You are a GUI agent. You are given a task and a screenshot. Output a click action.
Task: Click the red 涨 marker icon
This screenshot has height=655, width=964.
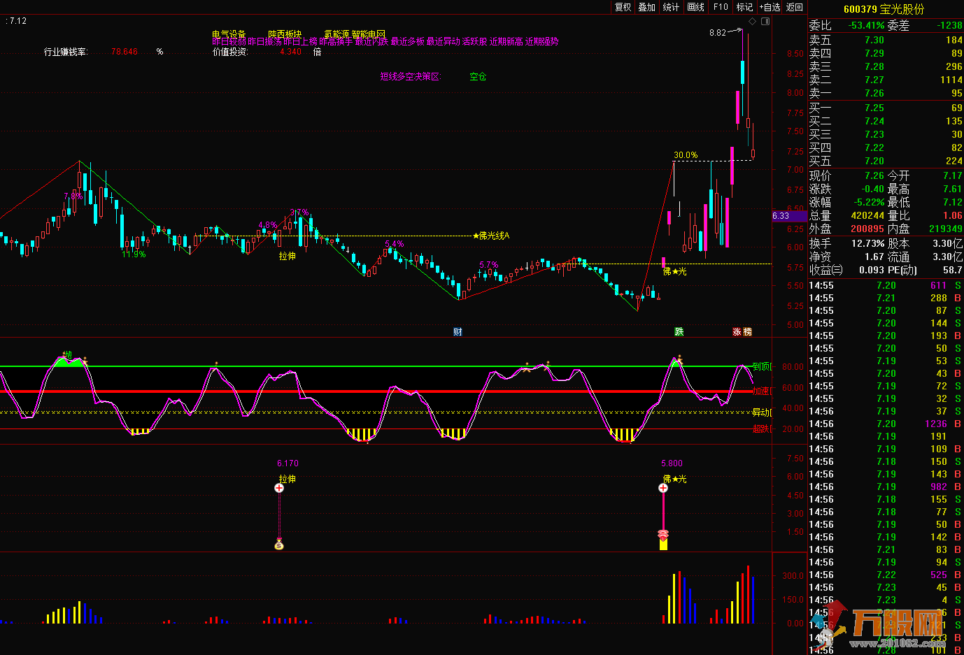point(737,331)
